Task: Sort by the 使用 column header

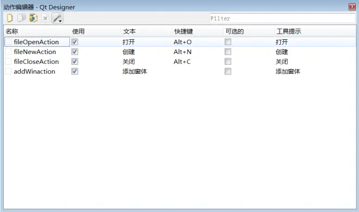Action: (78, 31)
